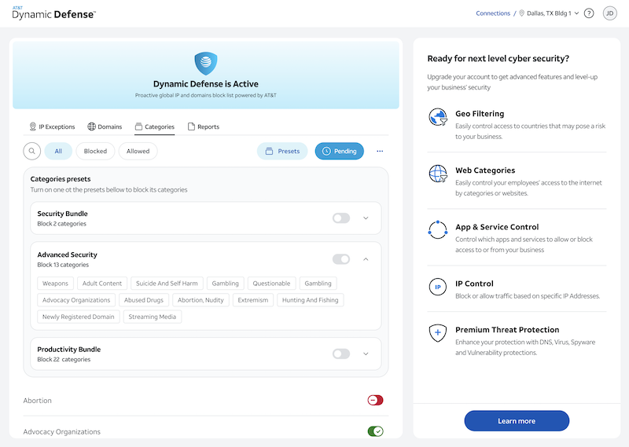Viewport: 629px width, 447px height.
Task: Click the Web Categories heading
Action: (485, 170)
